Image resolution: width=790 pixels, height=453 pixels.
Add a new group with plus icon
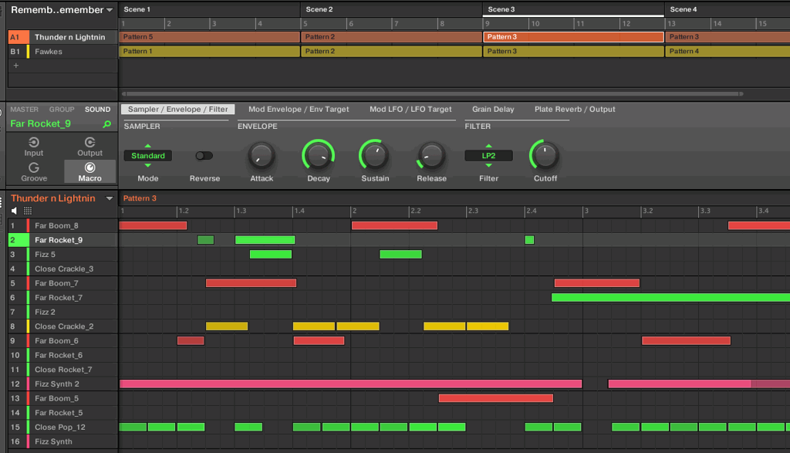pos(15,66)
